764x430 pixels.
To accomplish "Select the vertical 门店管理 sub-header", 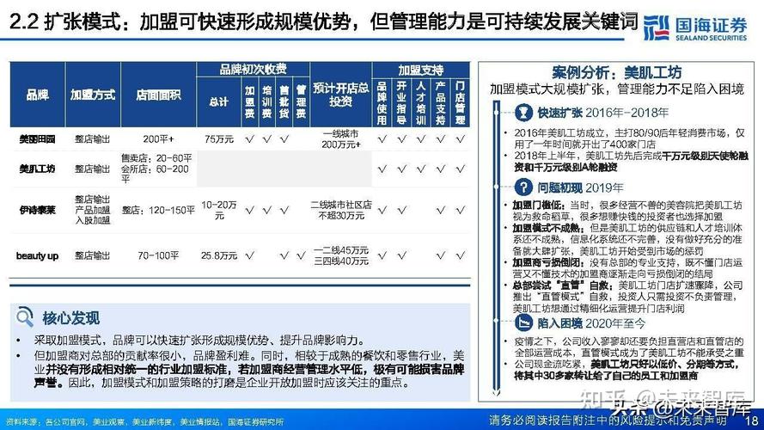I will [x=460, y=102].
